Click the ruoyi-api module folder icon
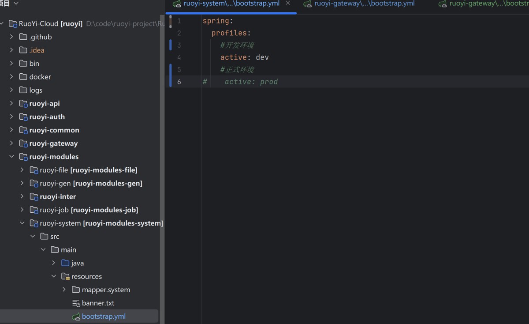The image size is (529, 324). [x=24, y=104]
